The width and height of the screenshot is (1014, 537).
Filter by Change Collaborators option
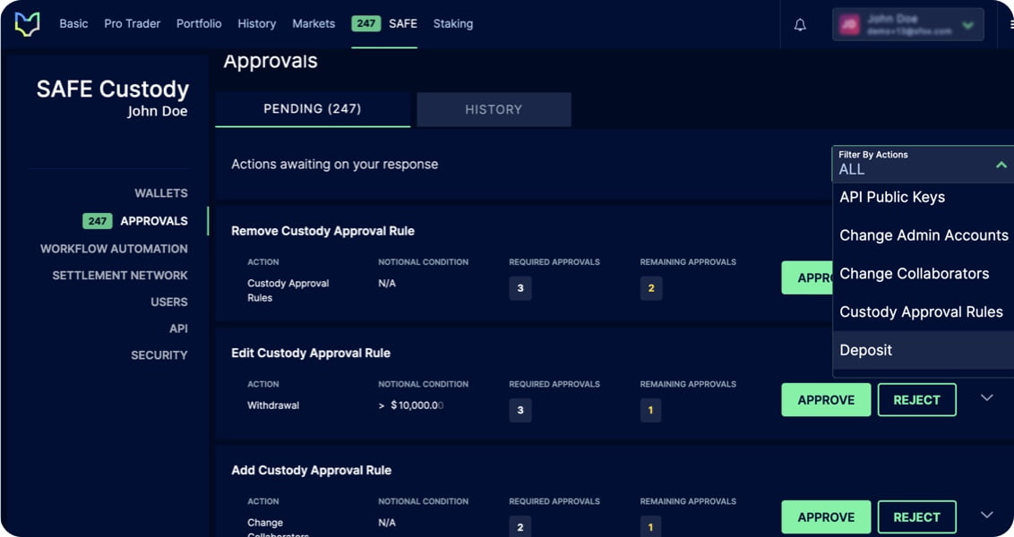(914, 274)
